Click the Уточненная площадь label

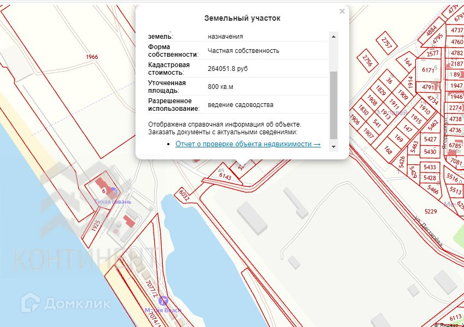coord(167,87)
